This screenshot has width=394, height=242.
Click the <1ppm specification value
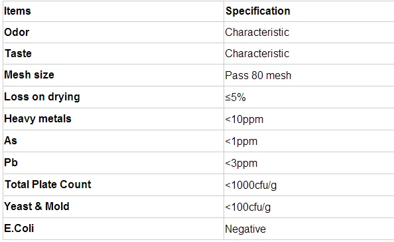[x=241, y=141]
